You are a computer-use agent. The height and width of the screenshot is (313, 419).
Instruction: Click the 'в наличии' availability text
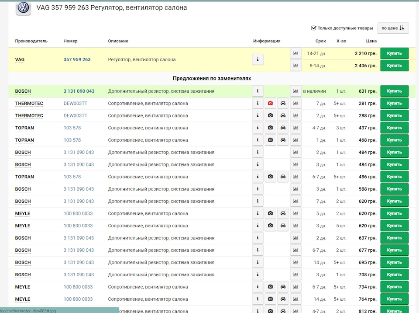tap(315, 91)
